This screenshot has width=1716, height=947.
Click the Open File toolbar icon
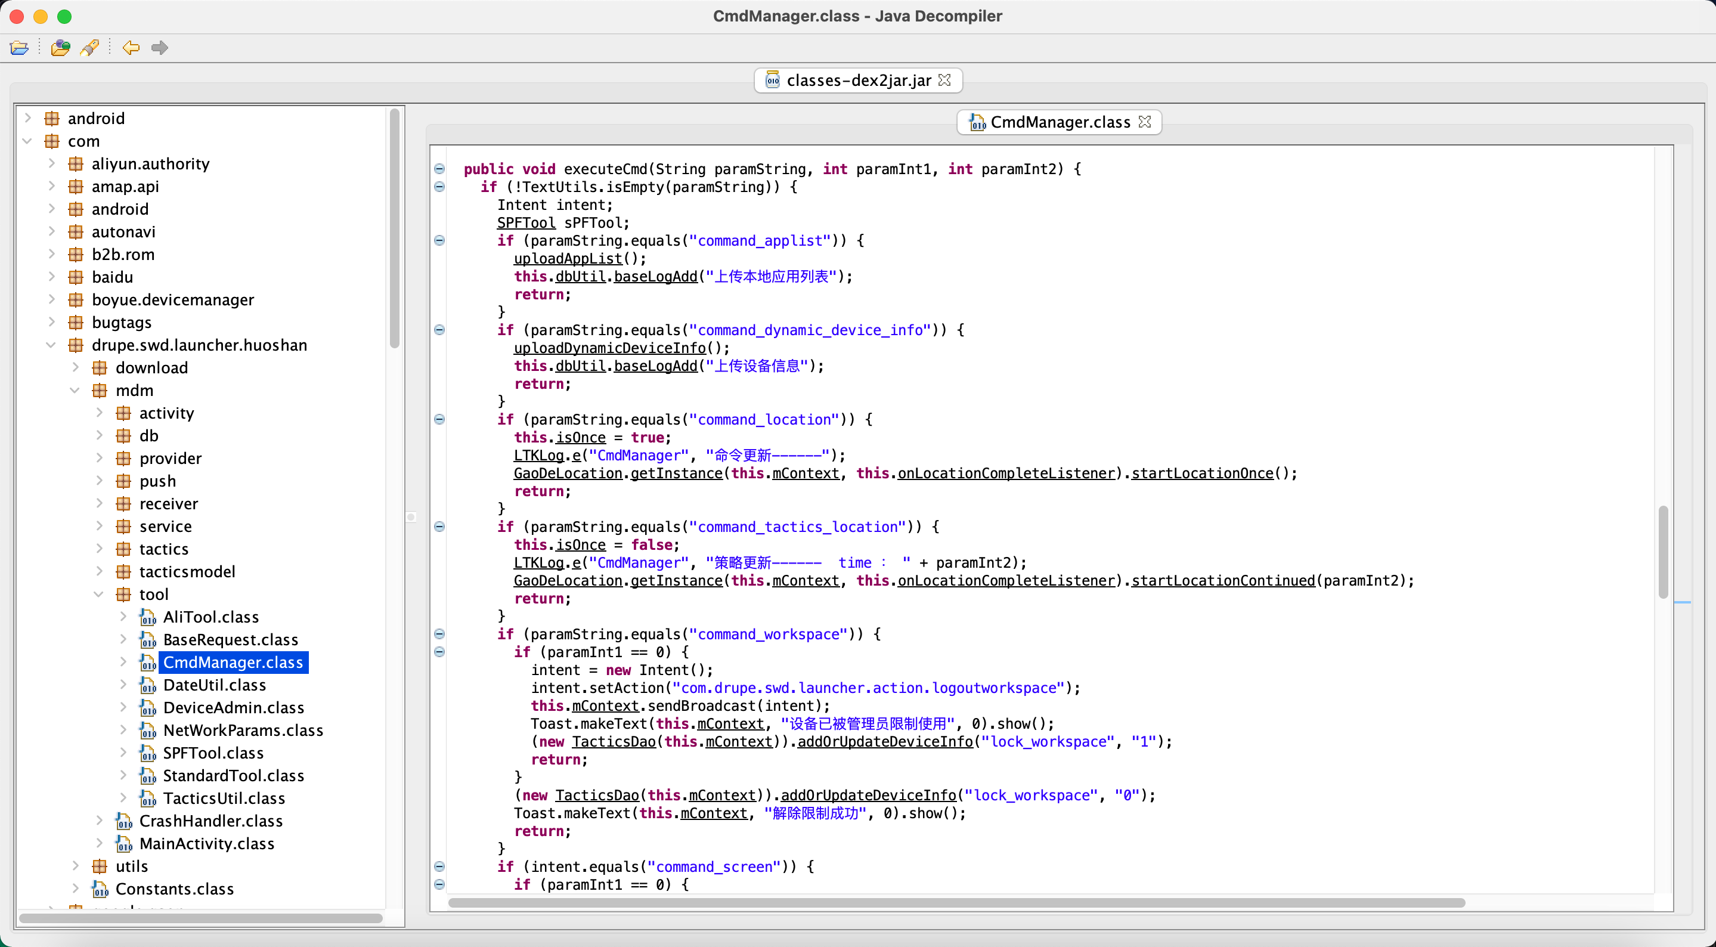[20, 48]
